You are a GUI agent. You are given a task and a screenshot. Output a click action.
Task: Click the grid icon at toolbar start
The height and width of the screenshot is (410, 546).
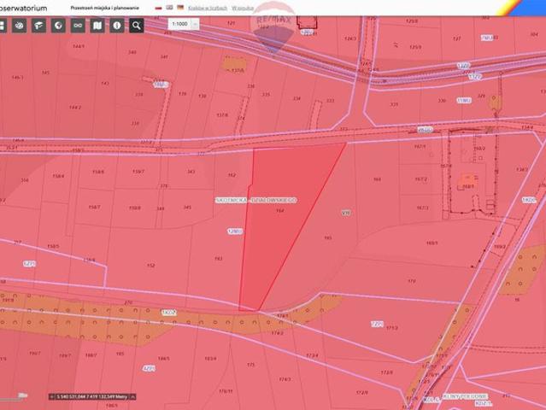[x=3, y=26]
